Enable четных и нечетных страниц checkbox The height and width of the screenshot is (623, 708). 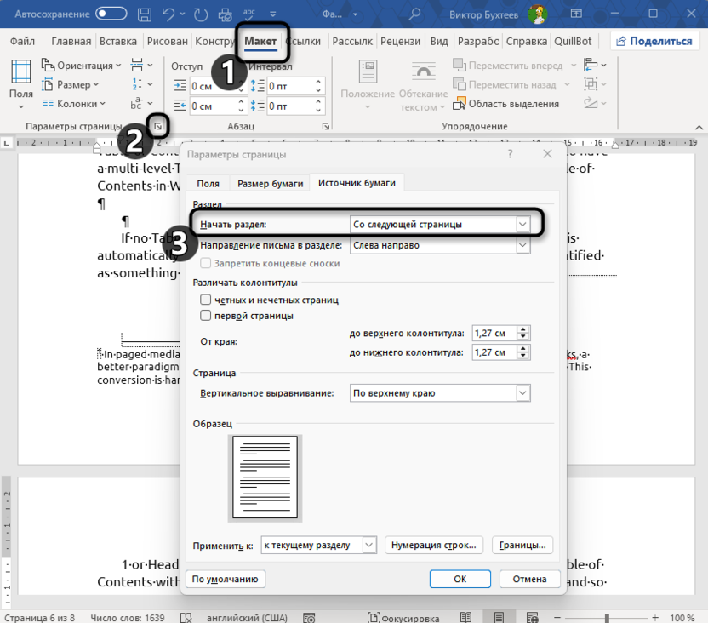pyautogui.click(x=205, y=300)
